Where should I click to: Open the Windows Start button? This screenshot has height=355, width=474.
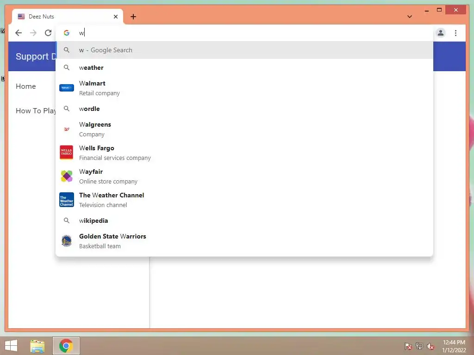coord(11,346)
